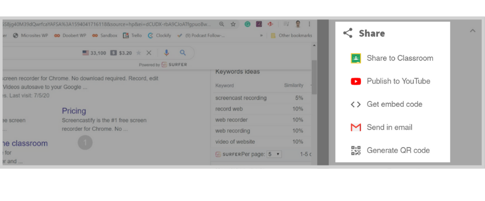Open the purple Surfer extension icon
Viewport: 485px width, 201px height.
(259, 24)
